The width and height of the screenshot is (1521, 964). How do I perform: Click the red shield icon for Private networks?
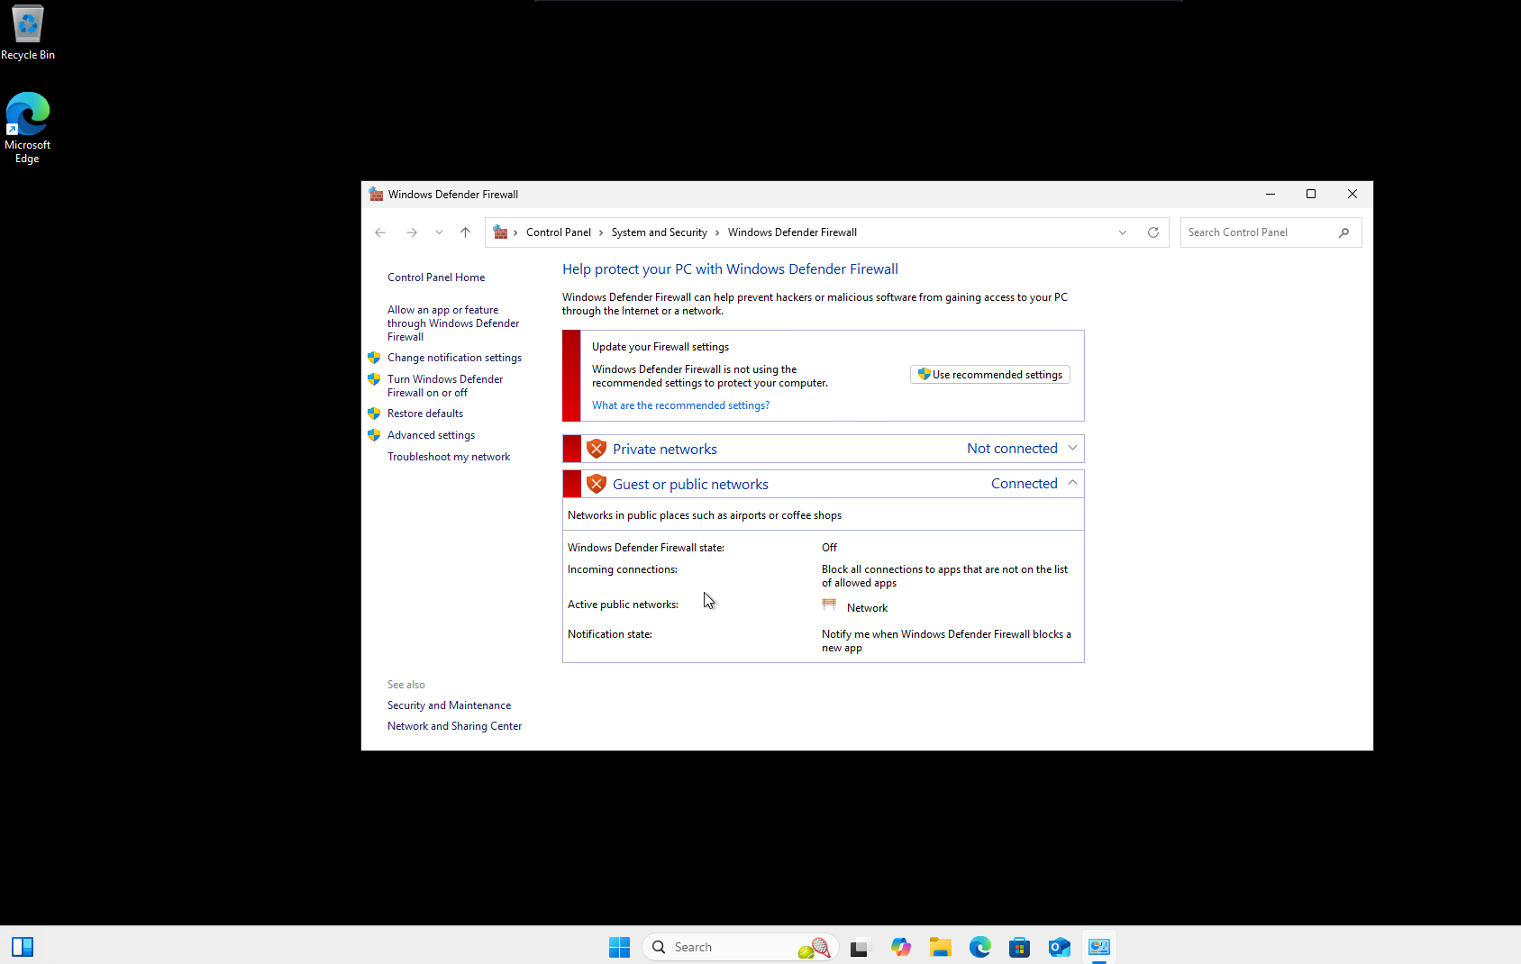597,449
